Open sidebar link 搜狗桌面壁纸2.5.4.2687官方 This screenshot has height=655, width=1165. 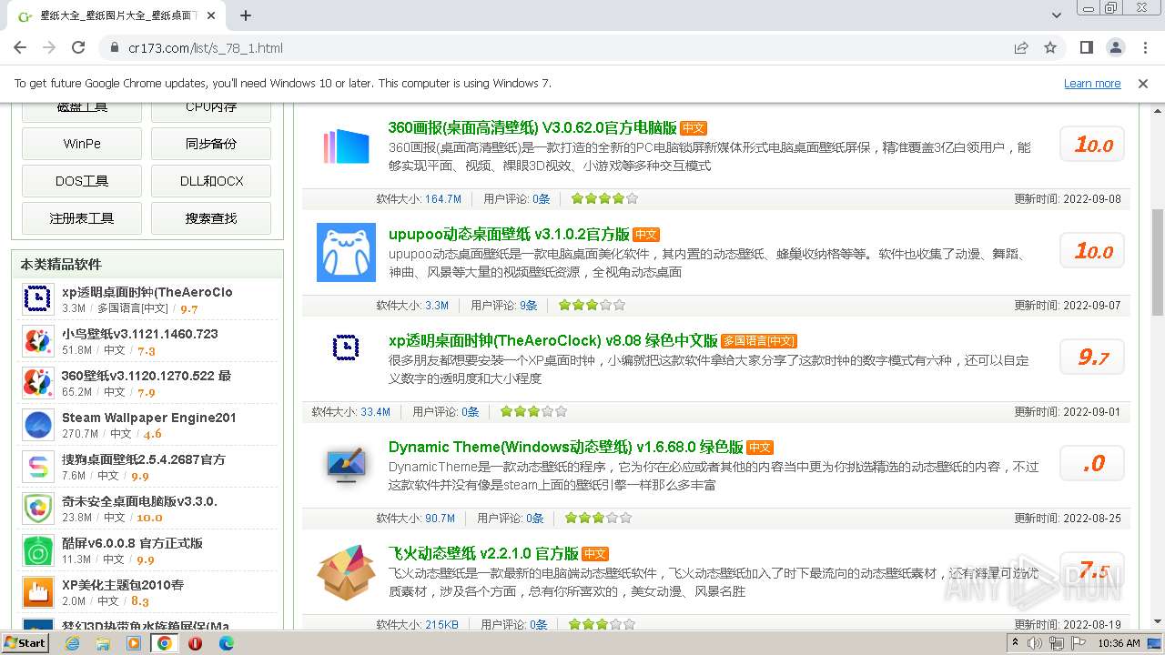tap(144, 459)
